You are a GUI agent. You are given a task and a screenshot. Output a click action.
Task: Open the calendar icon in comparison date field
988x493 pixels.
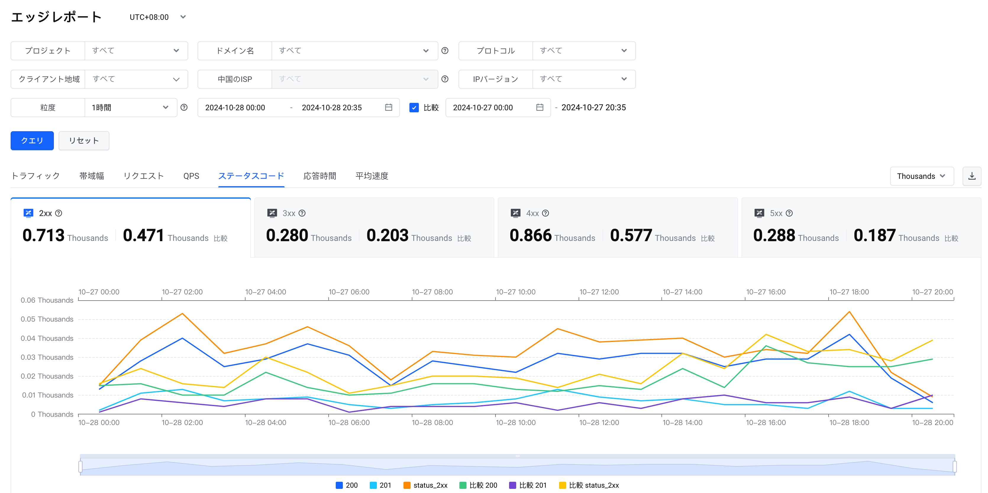[540, 107]
